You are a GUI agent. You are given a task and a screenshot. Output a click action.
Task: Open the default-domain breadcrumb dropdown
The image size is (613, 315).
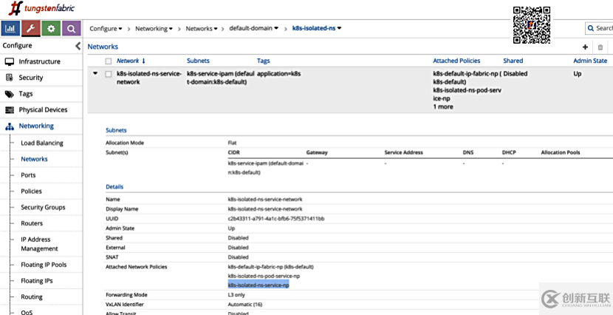[254, 28]
